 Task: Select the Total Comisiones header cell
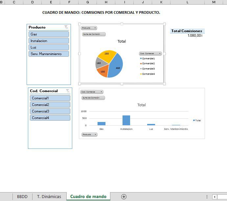coord(188,31)
